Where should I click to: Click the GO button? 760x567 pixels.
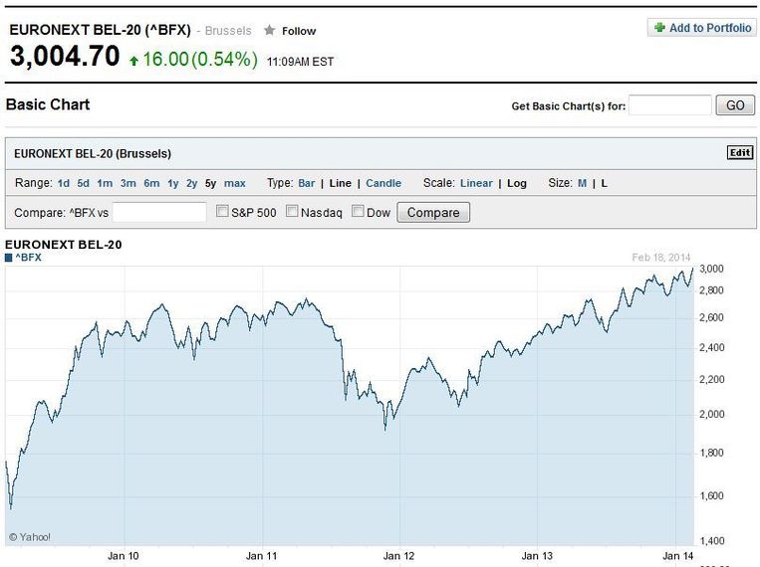pos(735,105)
